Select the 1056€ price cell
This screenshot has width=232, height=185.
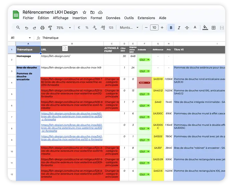tap(169, 83)
